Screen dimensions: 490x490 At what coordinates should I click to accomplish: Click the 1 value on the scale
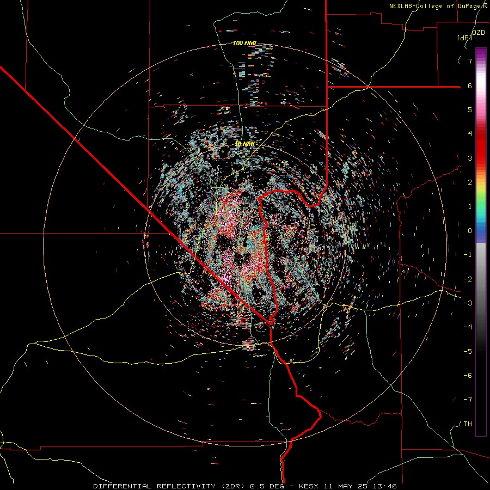point(470,206)
